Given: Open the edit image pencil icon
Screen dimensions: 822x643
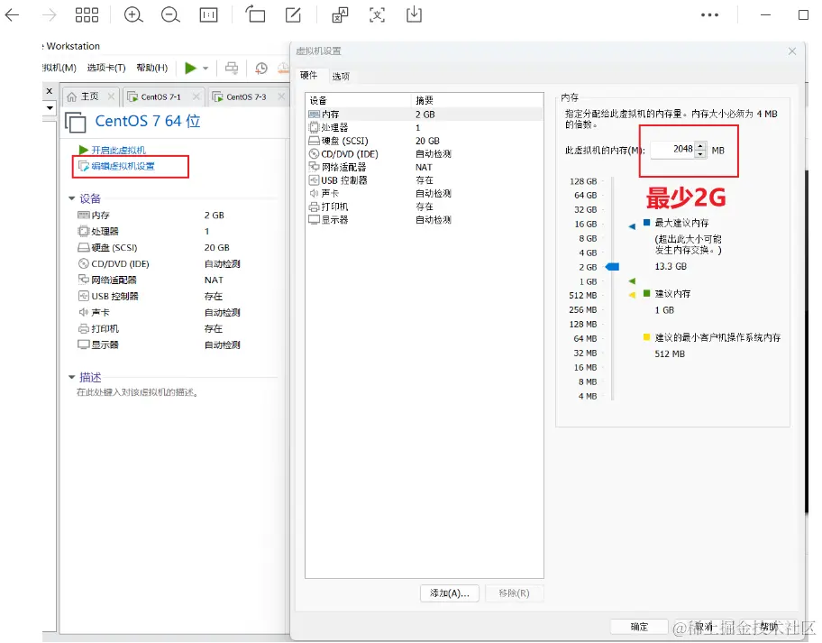Looking at the screenshot, I should pos(293,14).
